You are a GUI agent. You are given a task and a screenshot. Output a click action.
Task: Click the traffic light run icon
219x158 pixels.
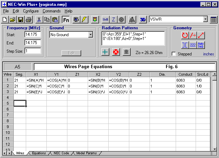point(95,20)
